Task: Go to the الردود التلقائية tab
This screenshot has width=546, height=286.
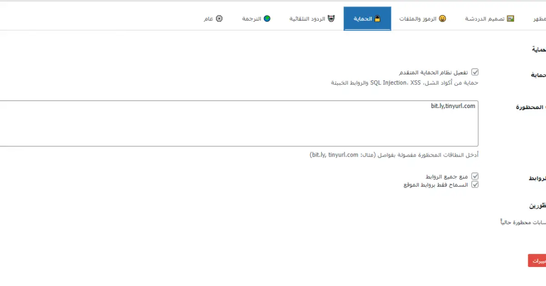Action: click(312, 19)
